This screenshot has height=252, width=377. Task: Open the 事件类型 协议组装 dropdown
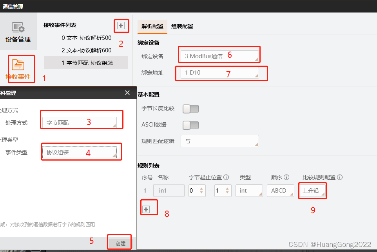80,152
